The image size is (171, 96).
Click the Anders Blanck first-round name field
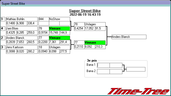pyautogui.click(x=22, y=38)
